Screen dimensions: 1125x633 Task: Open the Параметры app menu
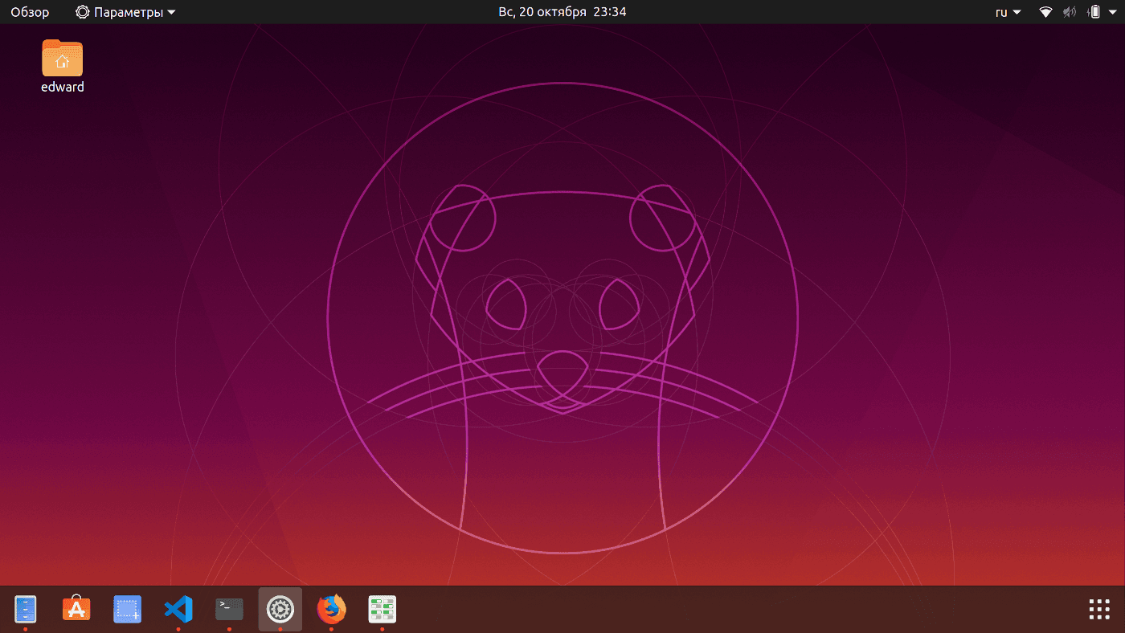[x=126, y=12]
